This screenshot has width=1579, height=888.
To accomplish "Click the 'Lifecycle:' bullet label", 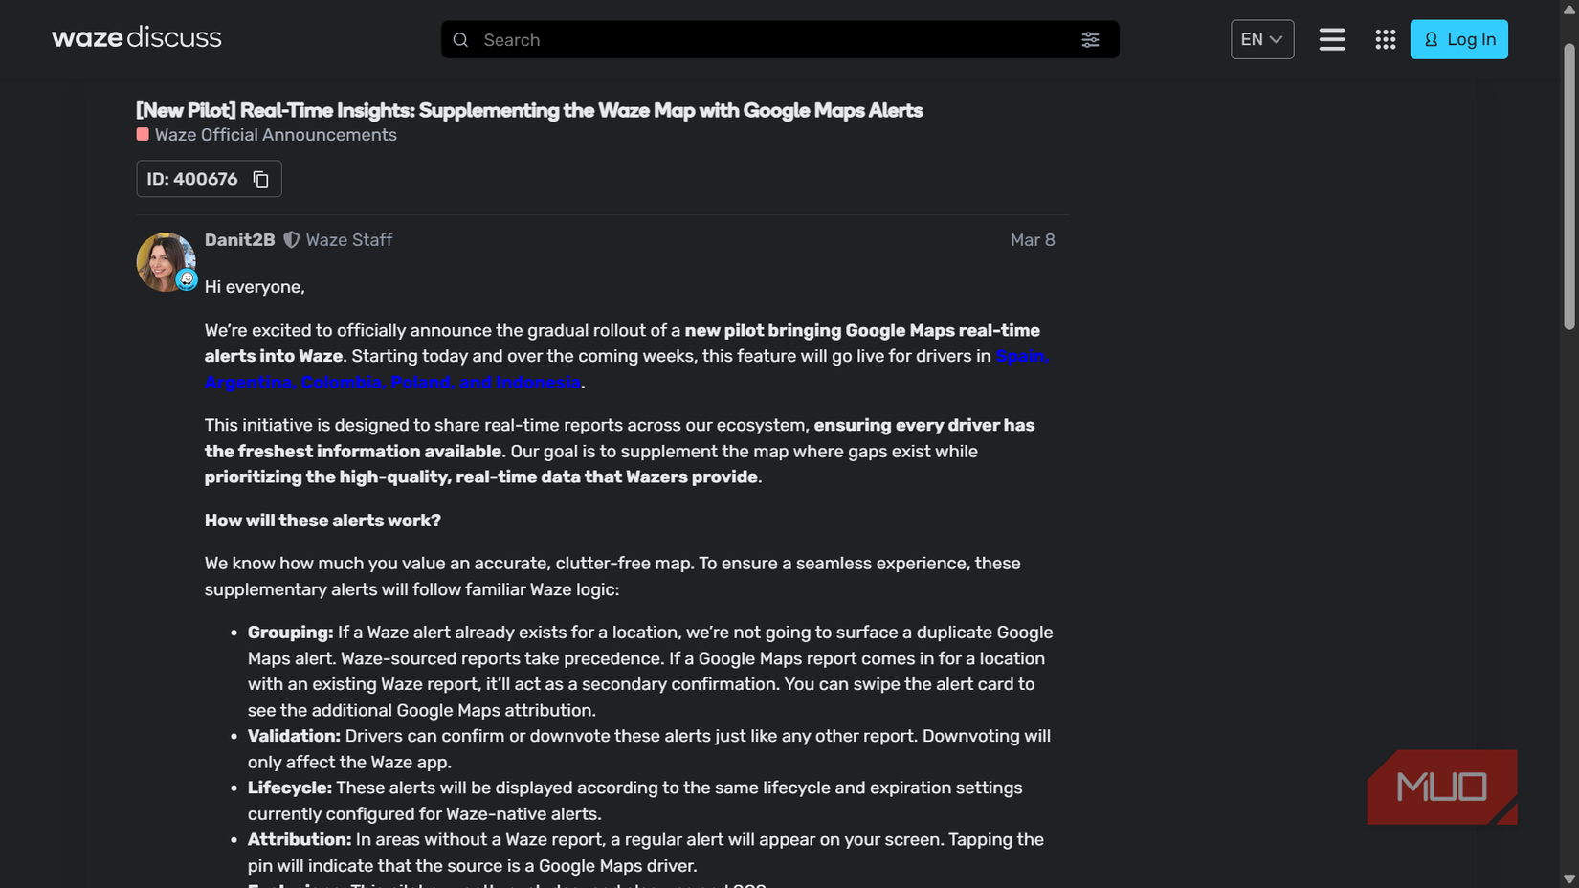I will (x=290, y=788).
